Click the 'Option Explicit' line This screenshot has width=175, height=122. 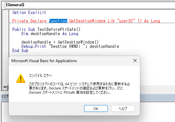point(29,12)
